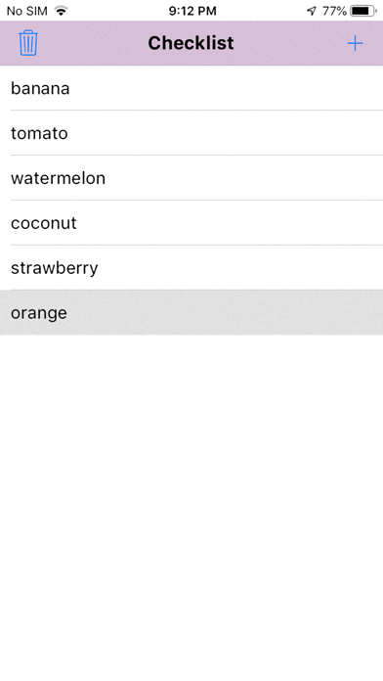Screen dimensions: 383x681
Task: Tap the highlighted orange row
Action: (x=191, y=312)
